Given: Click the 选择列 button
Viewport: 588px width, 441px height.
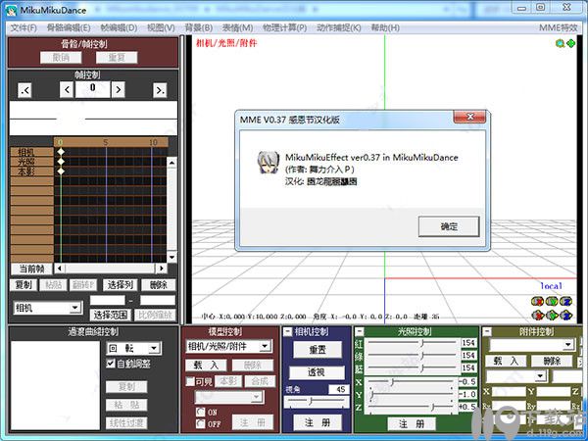Looking at the screenshot, I should 120,285.
